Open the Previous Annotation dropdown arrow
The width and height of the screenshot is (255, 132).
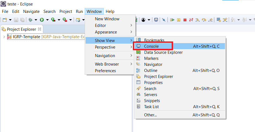coord(250,20)
